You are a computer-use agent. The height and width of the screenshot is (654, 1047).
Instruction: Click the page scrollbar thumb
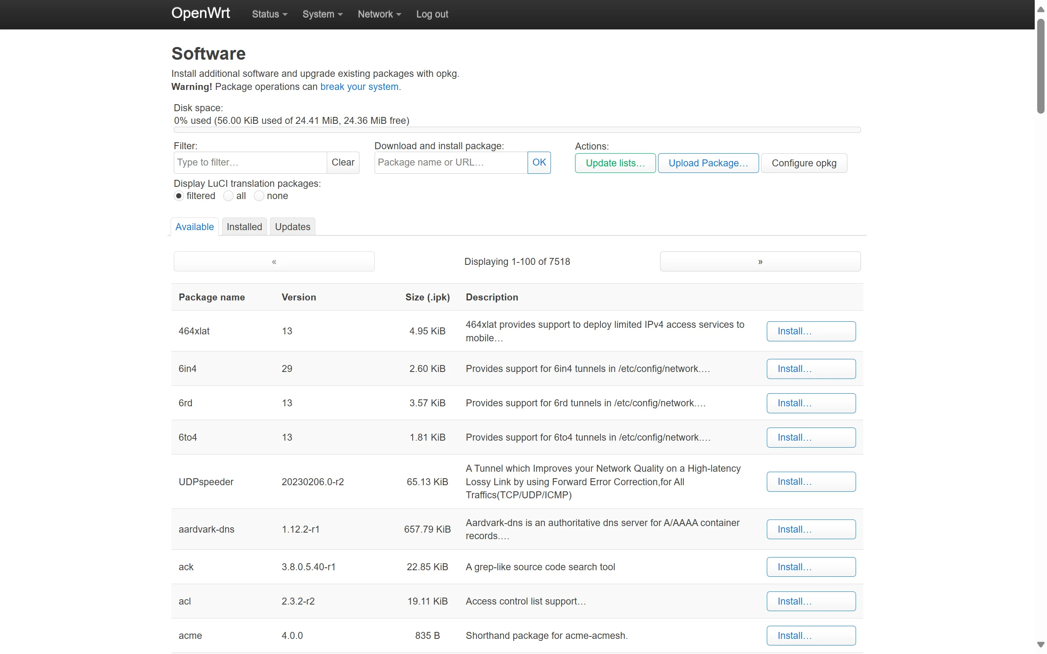(x=1041, y=66)
